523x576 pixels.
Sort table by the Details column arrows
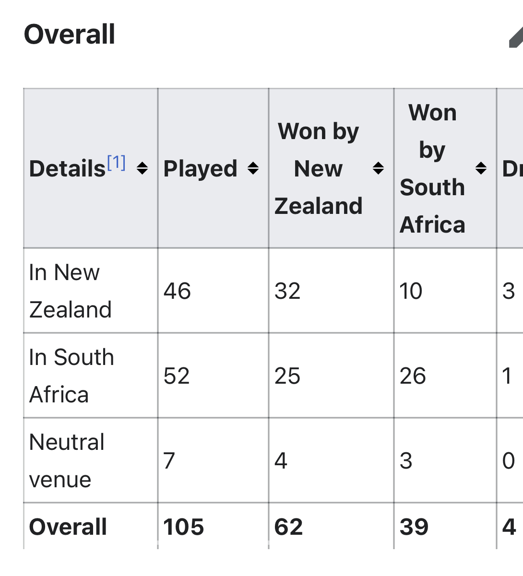point(142,168)
